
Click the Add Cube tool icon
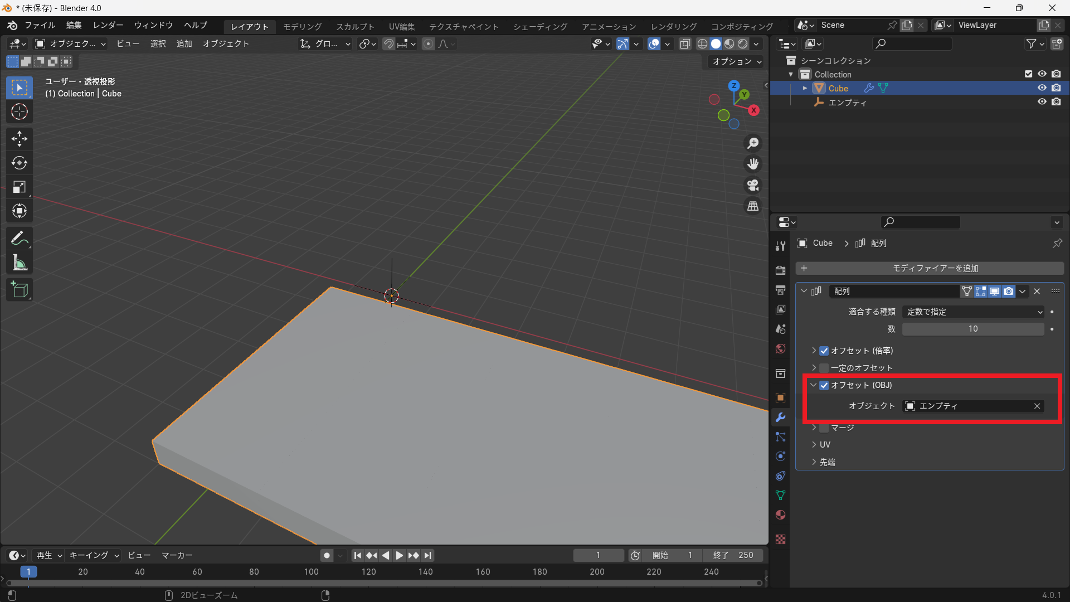click(x=20, y=290)
